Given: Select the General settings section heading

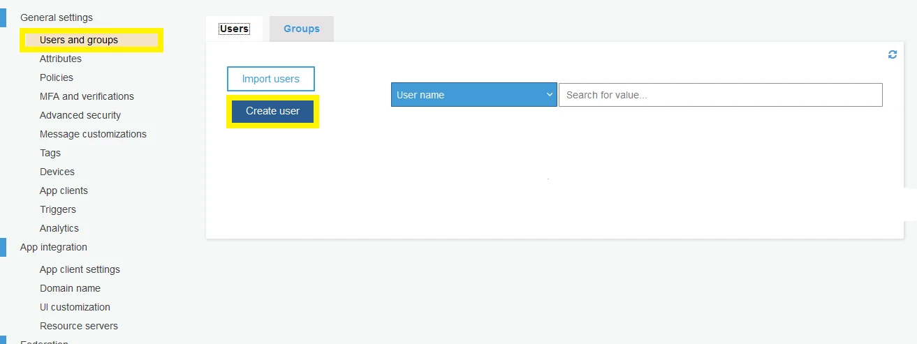Looking at the screenshot, I should [57, 17].
